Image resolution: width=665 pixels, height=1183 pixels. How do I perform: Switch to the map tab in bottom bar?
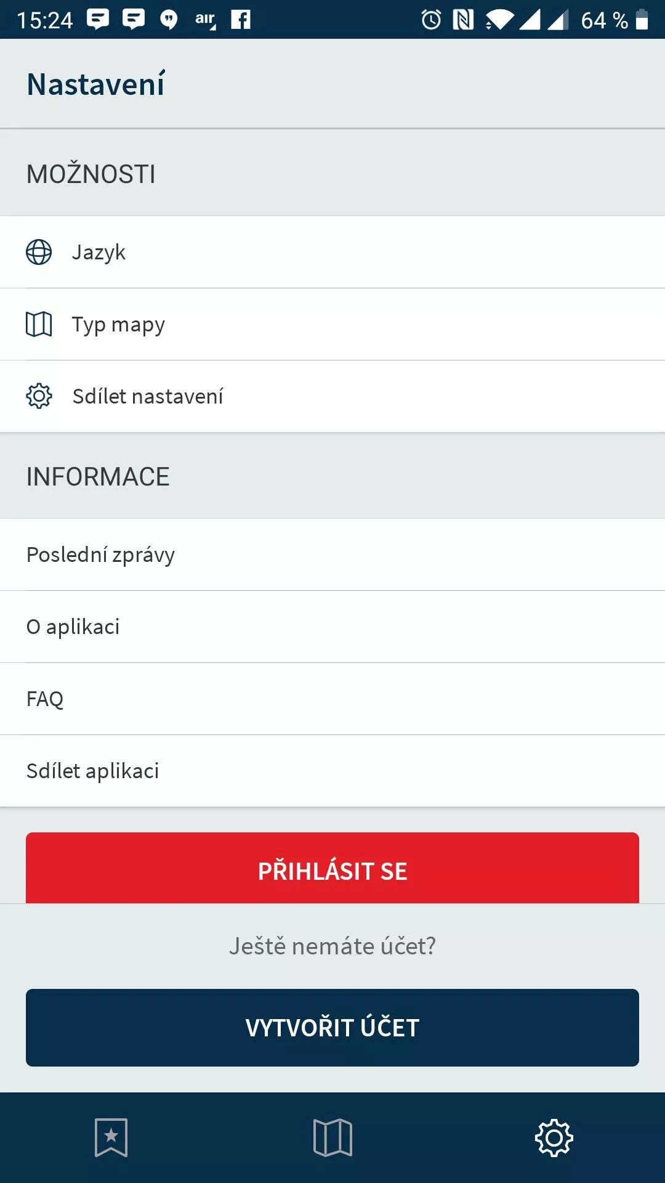pyautogui.click(x=332, y=1137)
